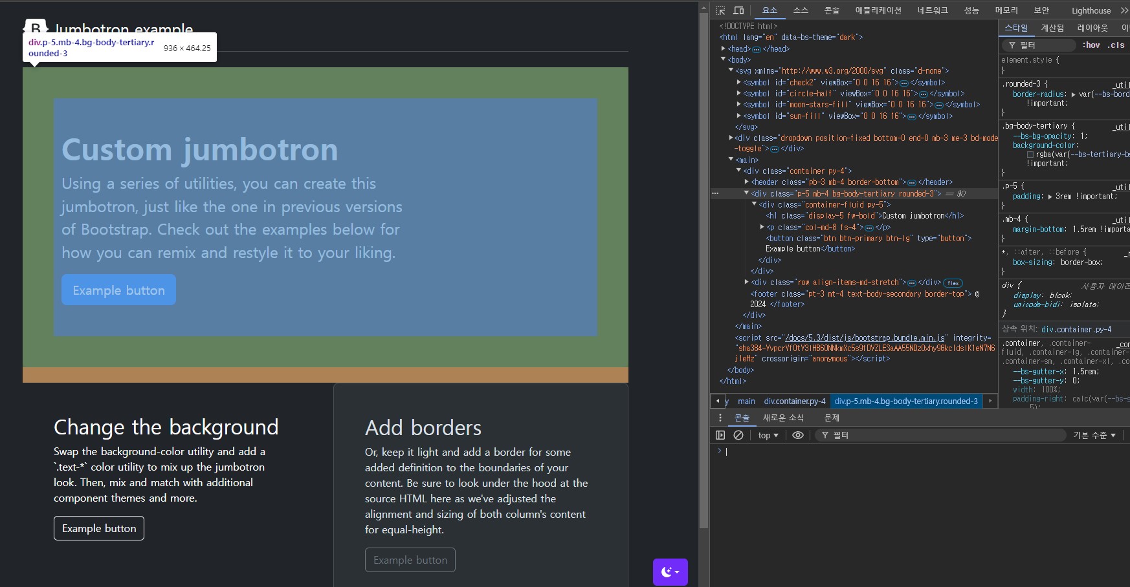Image resolution: width=1130 pixels, height=587 pixels.
Task: Expand the symbol sun-fill node
Action: coord(739,116)
